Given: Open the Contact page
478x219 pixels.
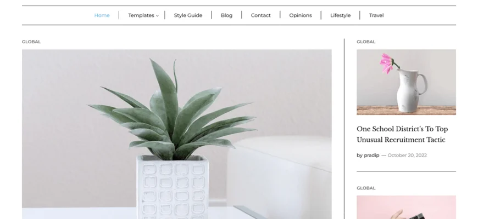Looking at the screenshot, I should [x=260, y=15].
